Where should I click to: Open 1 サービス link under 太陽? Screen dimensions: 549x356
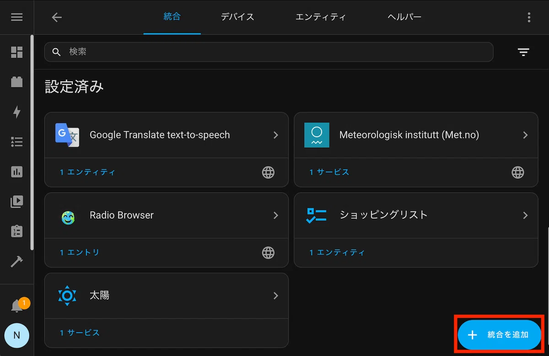point(80,333)
